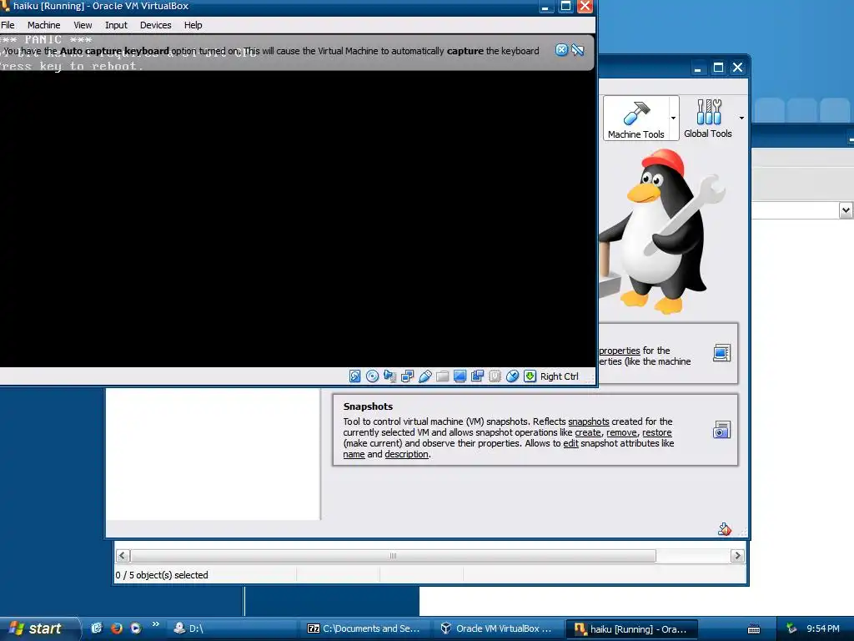The width and height of the screenshot is (854, 641).
Task: Expand quick launch overflow chevron
Action: click(x=156, y=623)
